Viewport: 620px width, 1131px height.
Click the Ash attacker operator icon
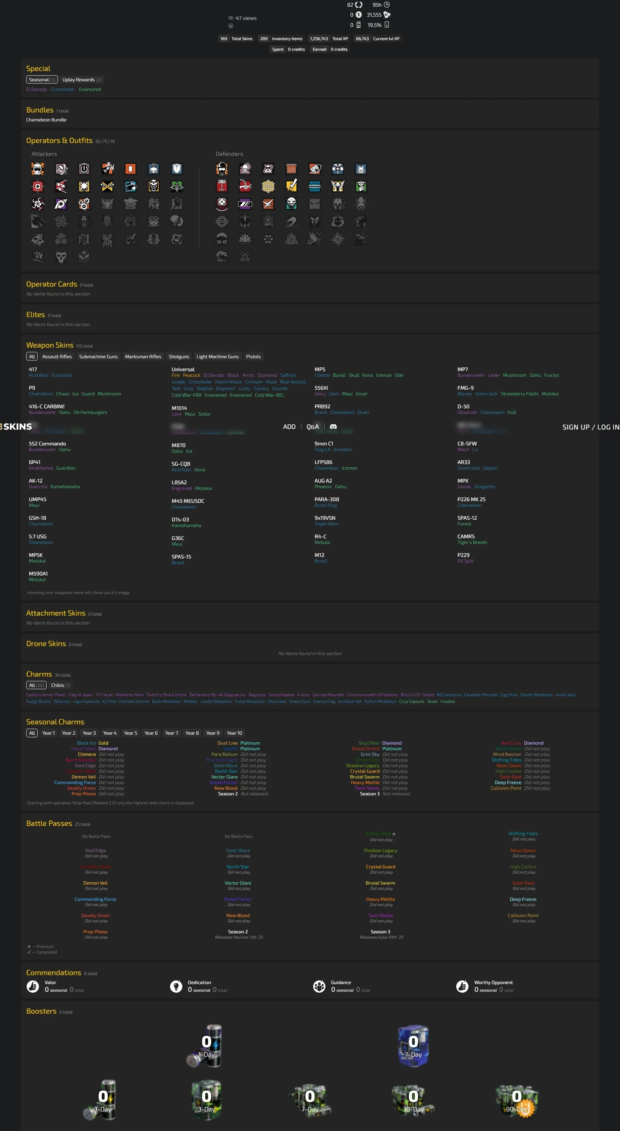tap(107, 169)
